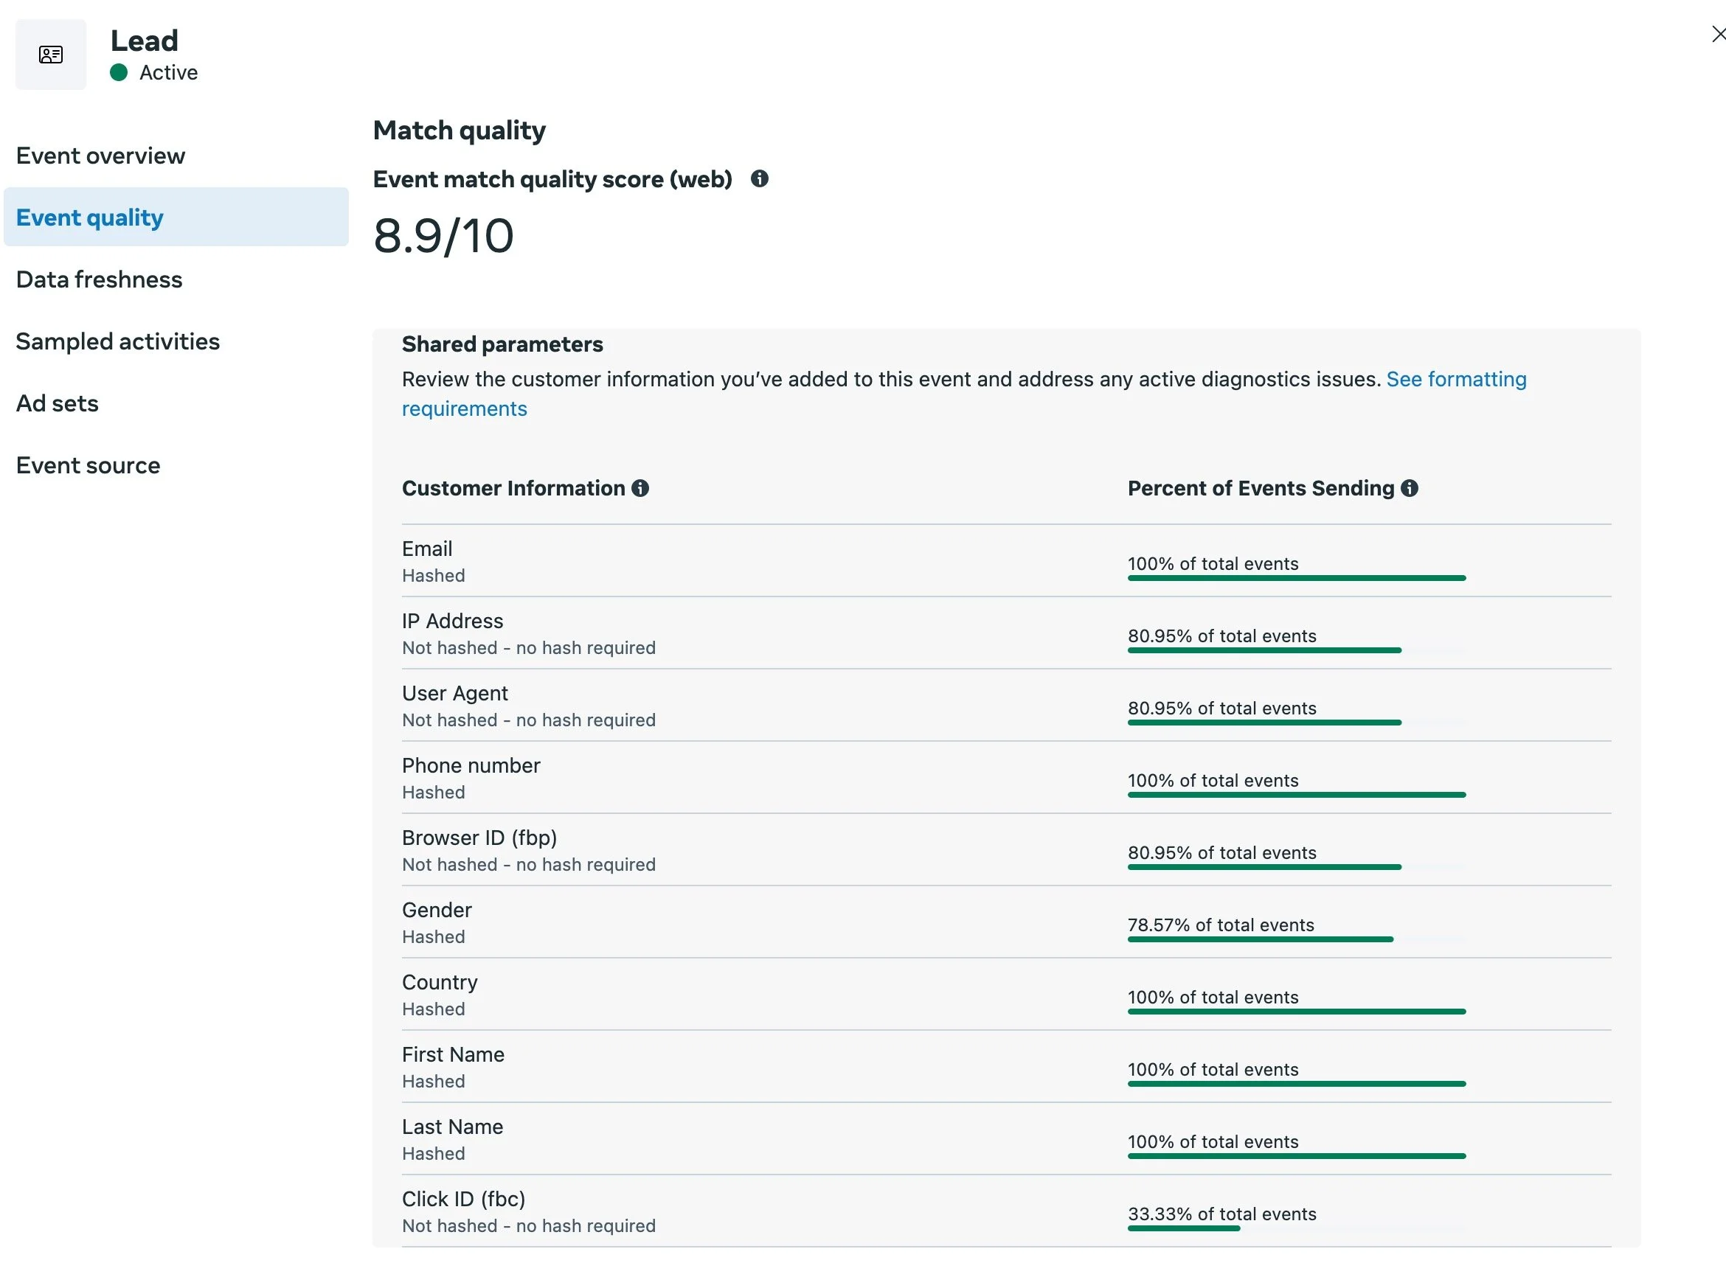This screenshot has height=1277, width=1726.
Task: Go to Sampled activities section
Action: 117,341
